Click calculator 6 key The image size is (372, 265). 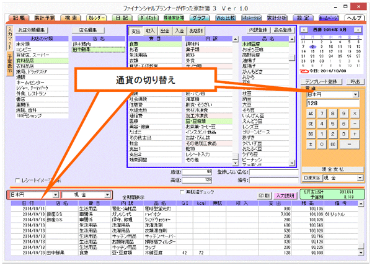343,124
